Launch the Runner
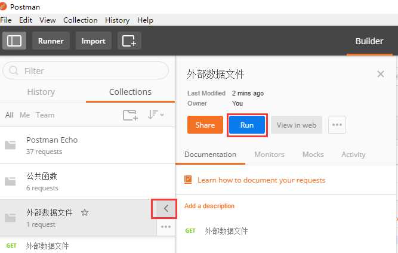The width and height of the screenshot is (398, 253). (51, 41)
